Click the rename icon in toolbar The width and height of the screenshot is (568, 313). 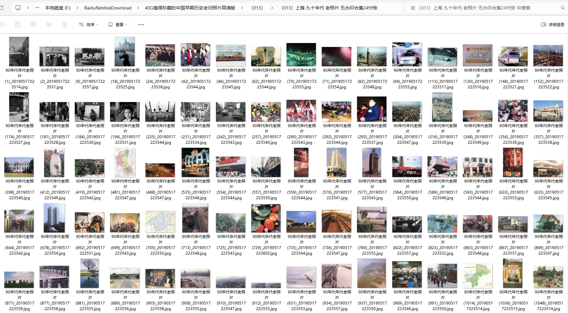(33, 24)
